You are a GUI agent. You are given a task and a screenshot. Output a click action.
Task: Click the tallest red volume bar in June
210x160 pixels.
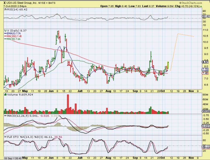pyautogui.click(x=68, y=104)
